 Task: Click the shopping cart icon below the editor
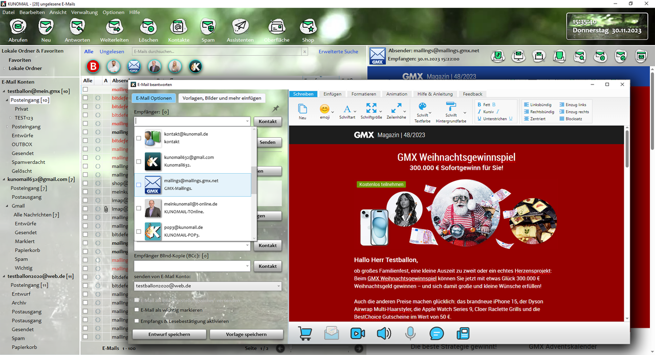305,333
